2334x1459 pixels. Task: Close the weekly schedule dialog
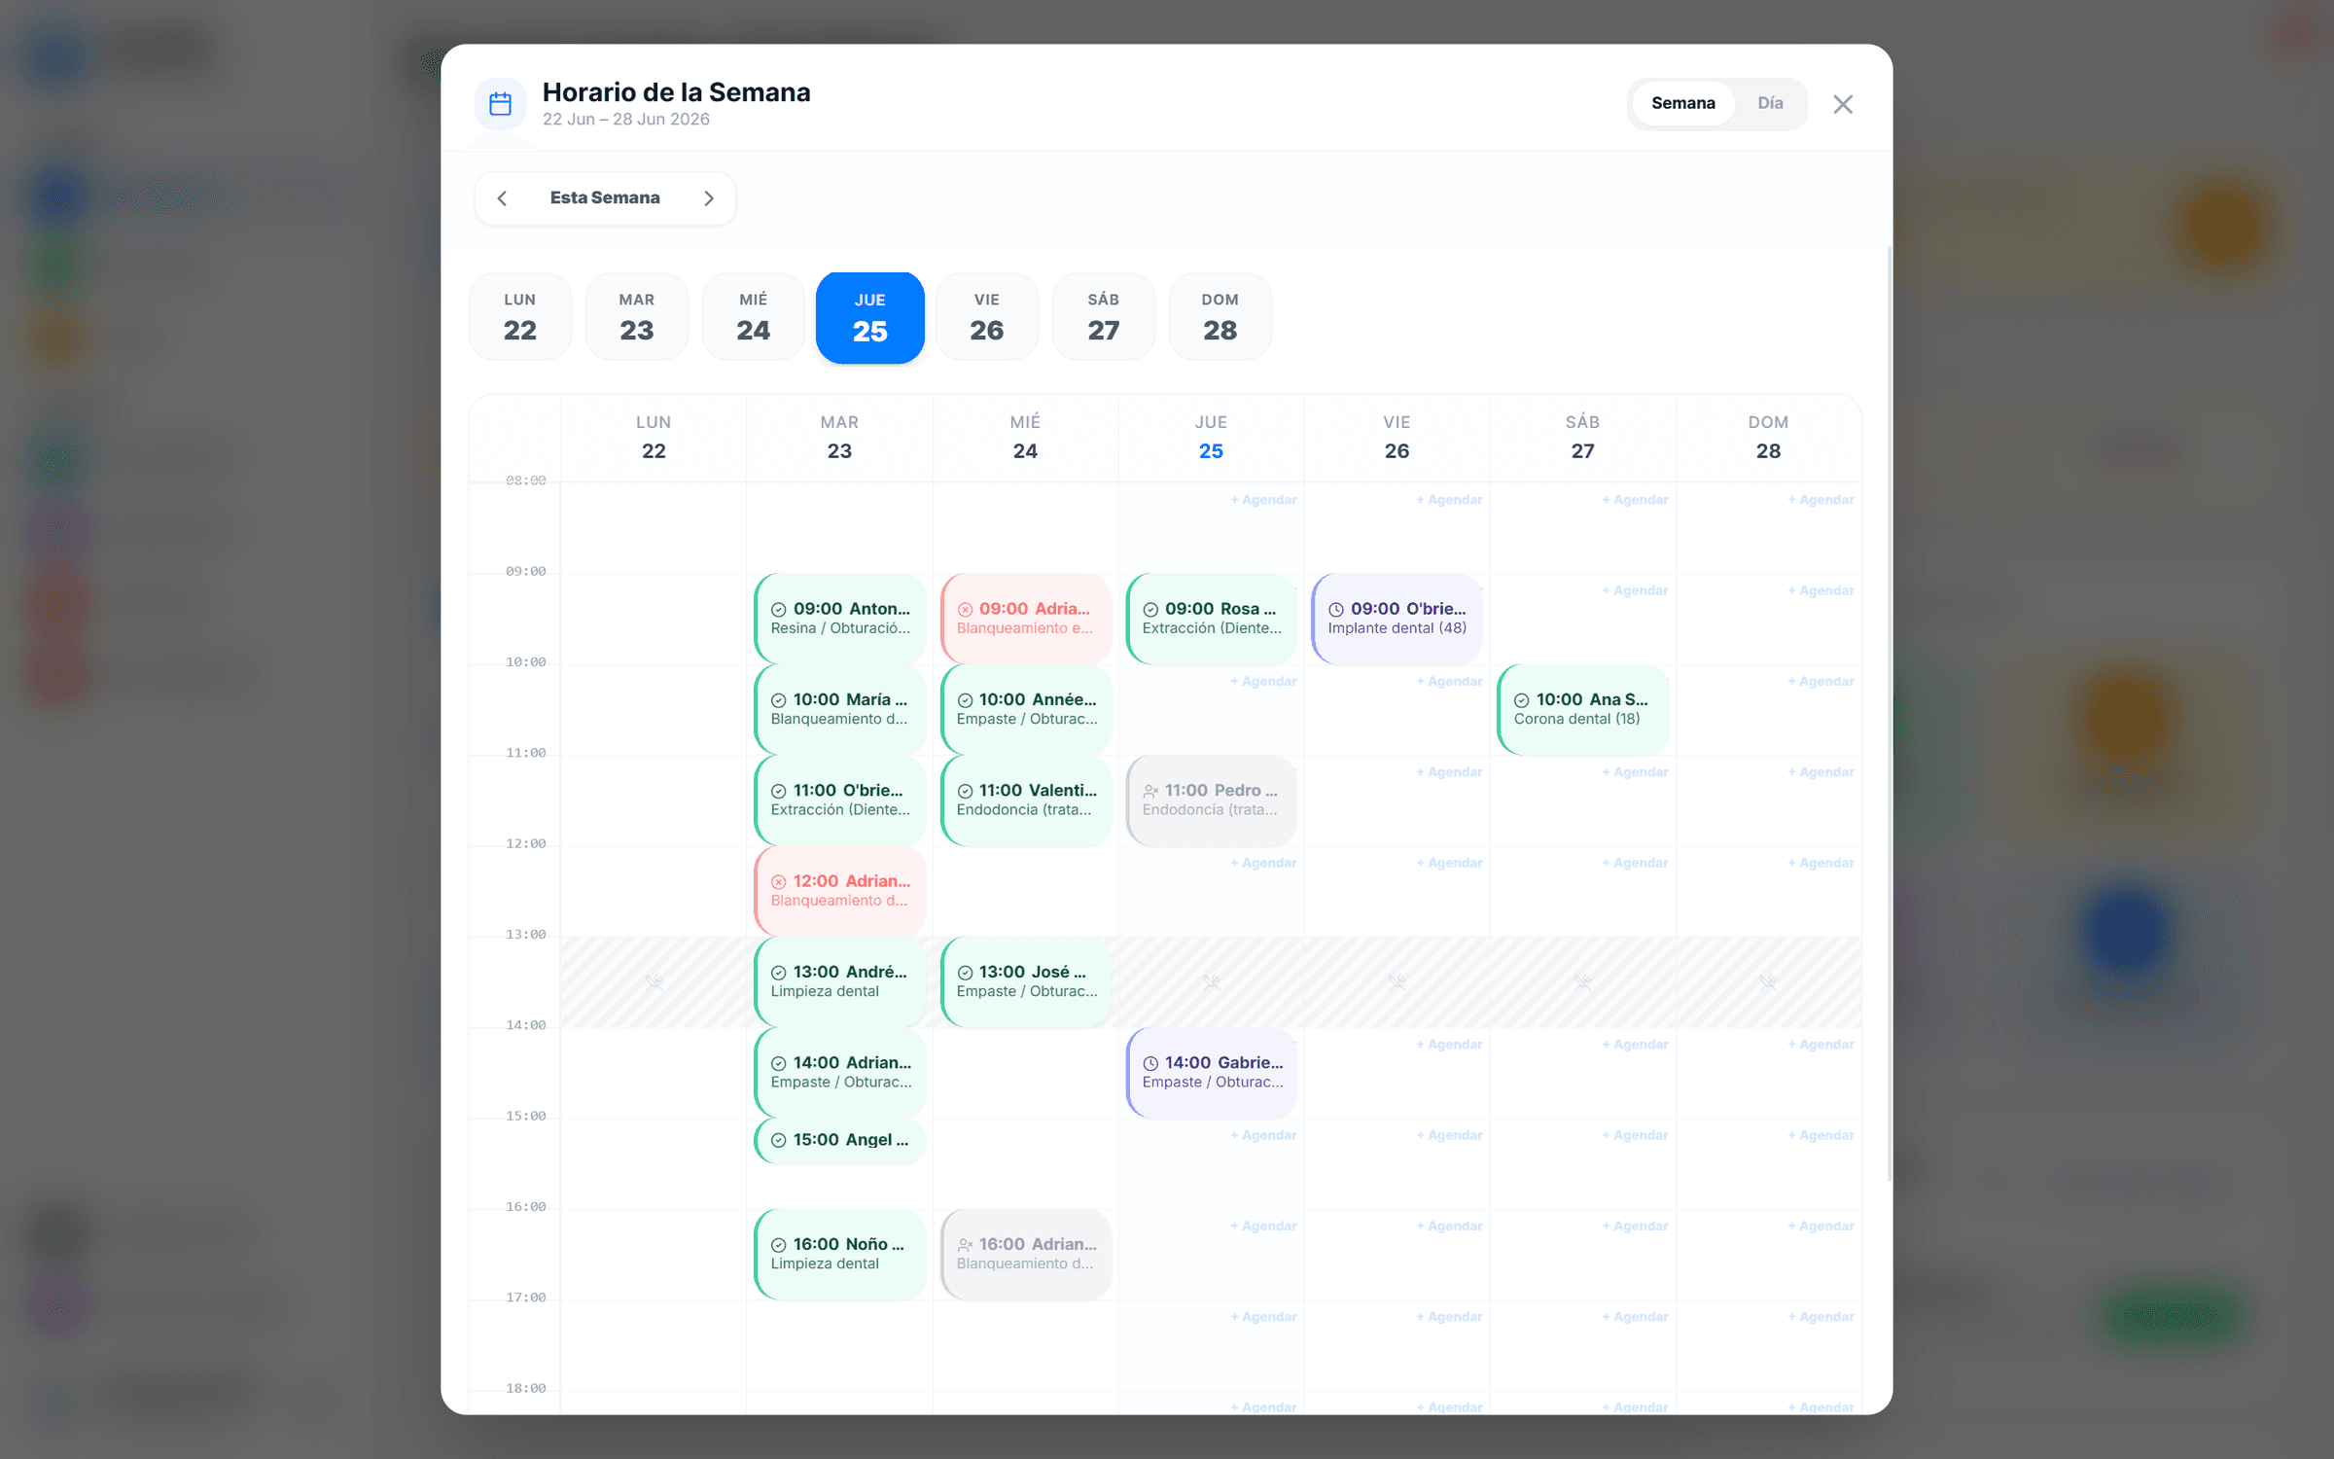[1843, 104]
